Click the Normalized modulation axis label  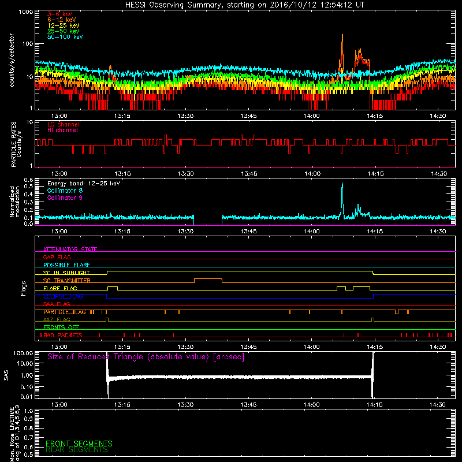coord(14,202)
